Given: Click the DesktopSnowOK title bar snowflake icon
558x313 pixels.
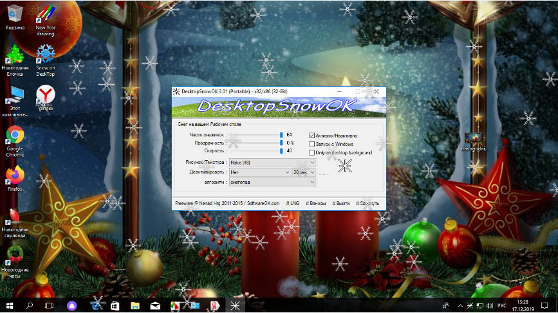Looking at the screenshot, I should (176, 92).
